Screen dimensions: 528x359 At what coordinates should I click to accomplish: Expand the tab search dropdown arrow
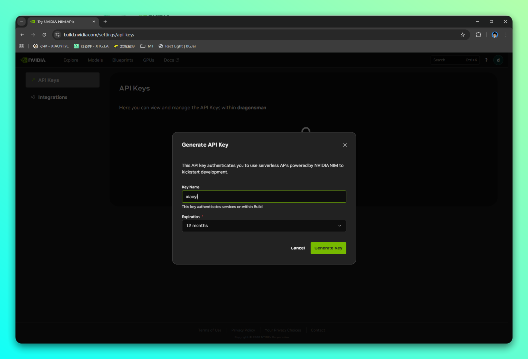[22, 22]
